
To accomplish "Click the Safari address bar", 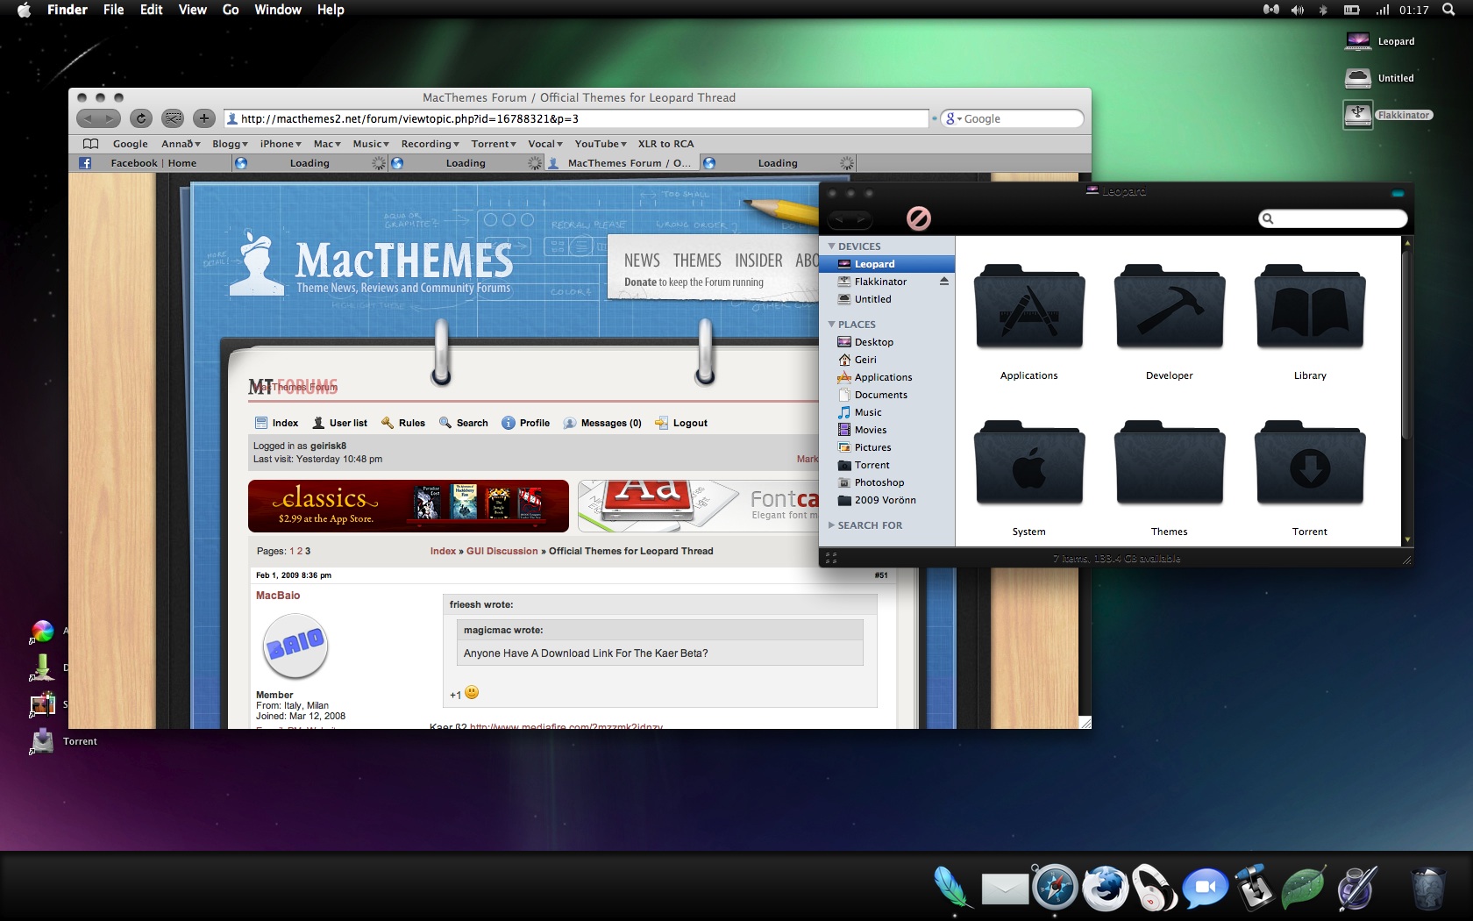I will [x=576, y=118].
